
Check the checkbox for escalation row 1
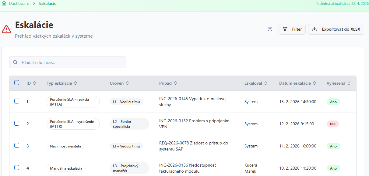[x=17, y=101]
